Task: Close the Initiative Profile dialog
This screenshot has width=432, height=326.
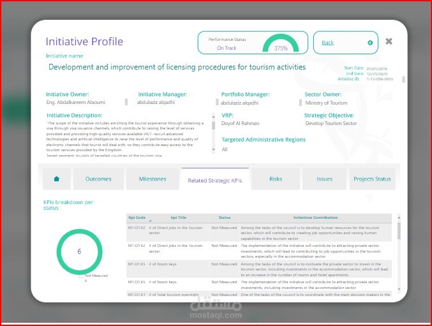Action: [389, 41]
